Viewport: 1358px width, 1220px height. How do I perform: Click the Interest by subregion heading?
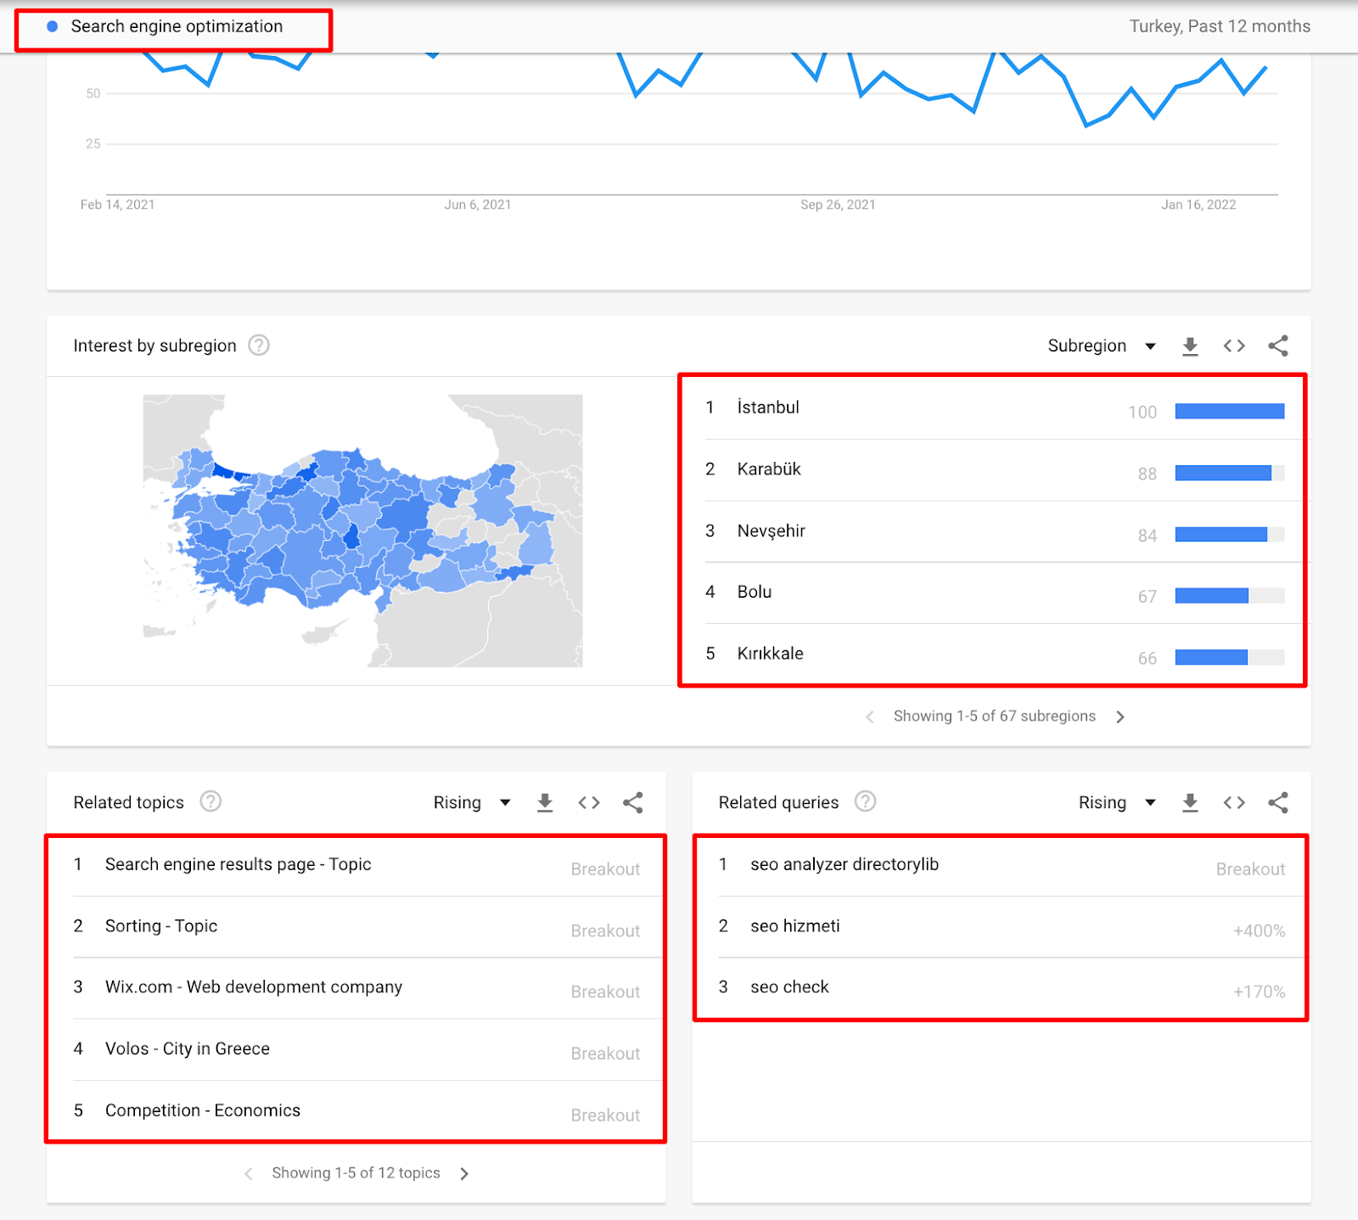click(x=155, y=346)
